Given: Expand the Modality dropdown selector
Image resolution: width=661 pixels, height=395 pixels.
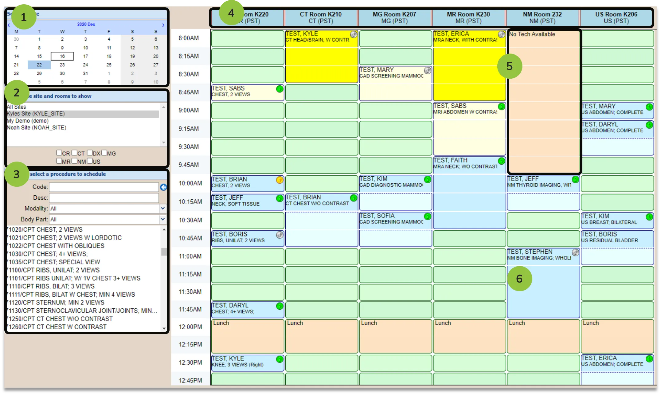Looking at the screenshot, I should point(163,209).
